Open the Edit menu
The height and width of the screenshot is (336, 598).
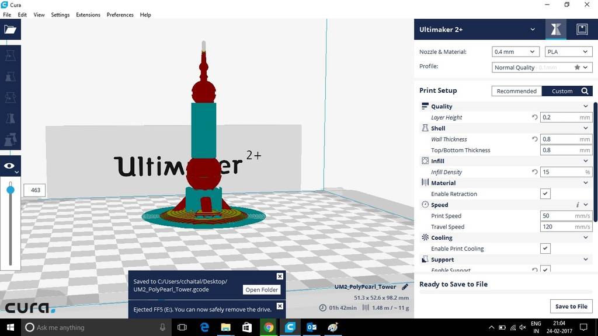22,15
